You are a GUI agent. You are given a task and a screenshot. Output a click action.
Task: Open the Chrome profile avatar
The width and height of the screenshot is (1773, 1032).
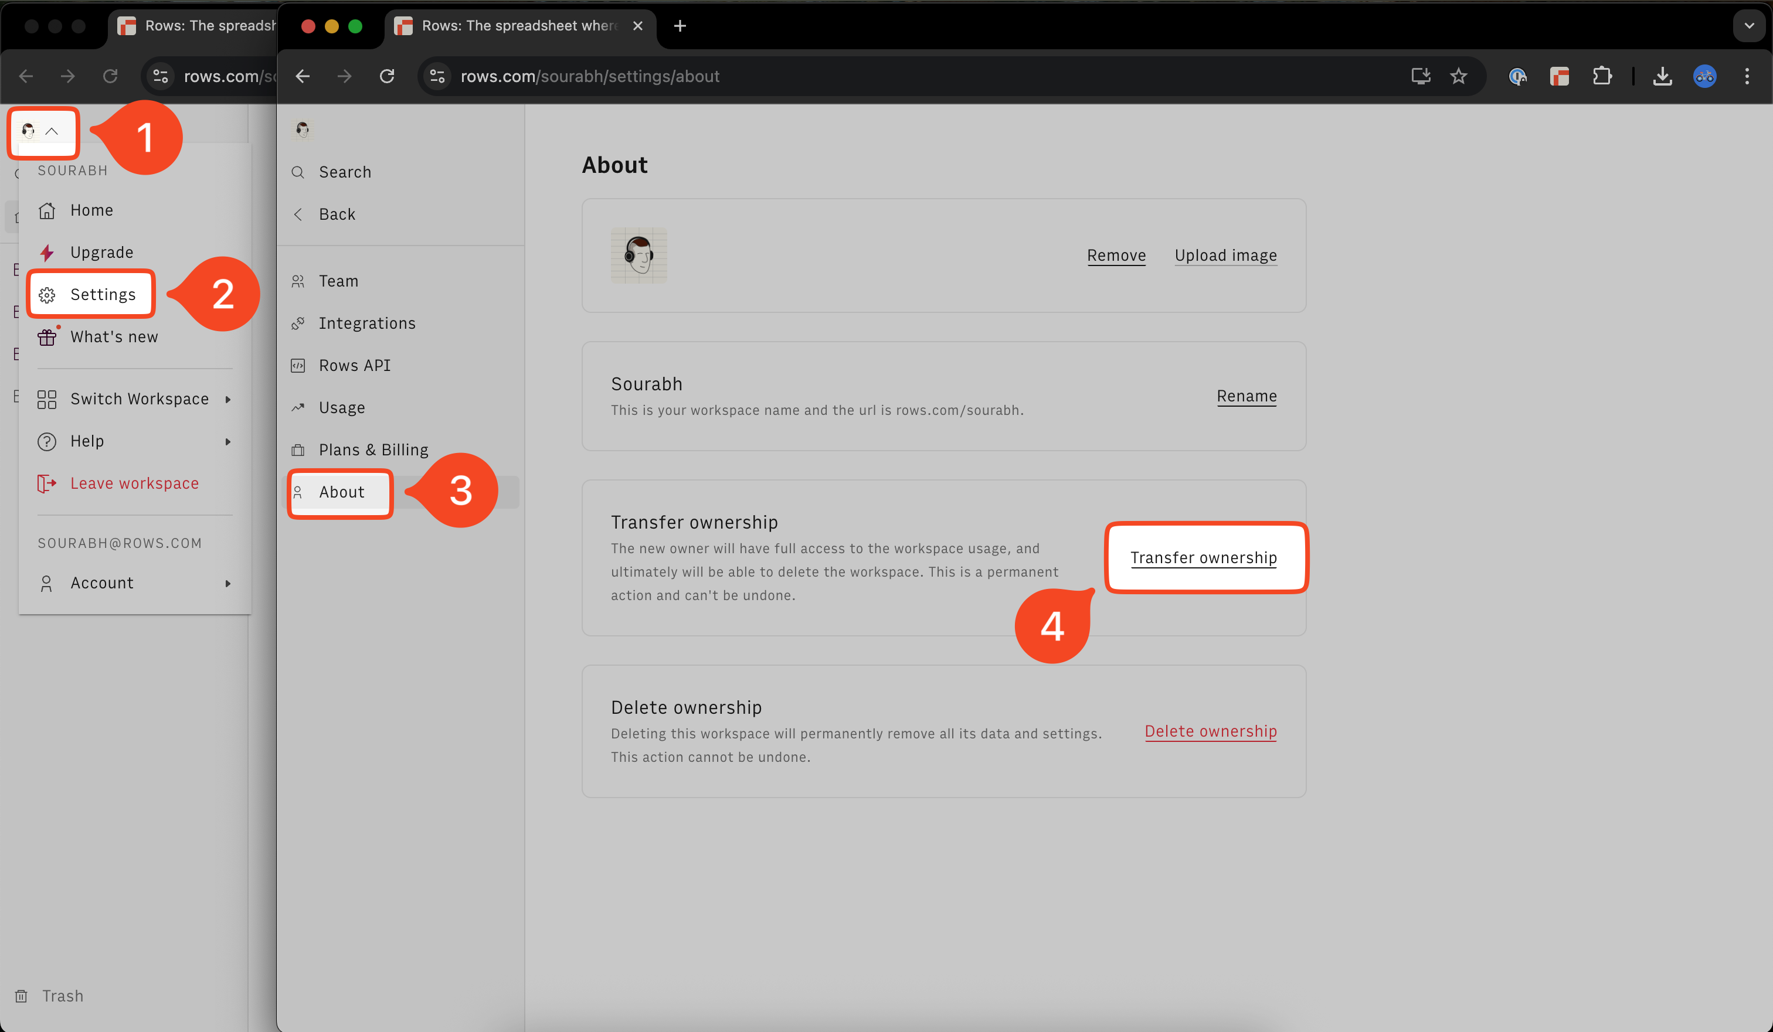[1705, 76]
